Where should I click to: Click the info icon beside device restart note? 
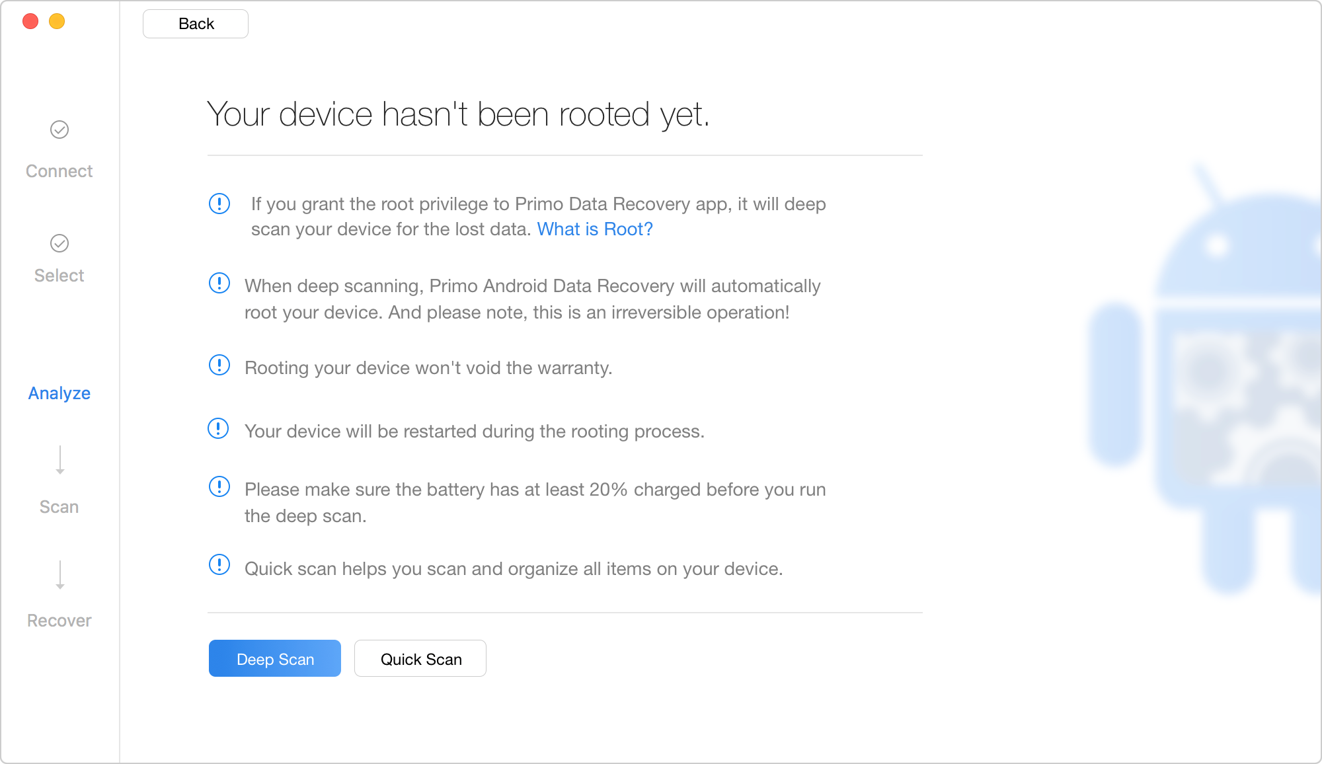(x=218, y=428)
